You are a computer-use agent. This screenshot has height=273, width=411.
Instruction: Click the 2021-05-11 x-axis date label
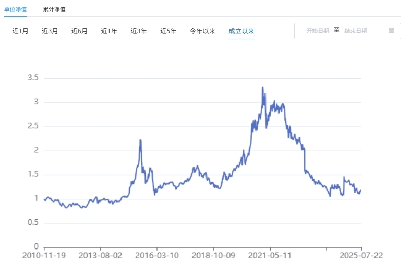pos(270,257)
